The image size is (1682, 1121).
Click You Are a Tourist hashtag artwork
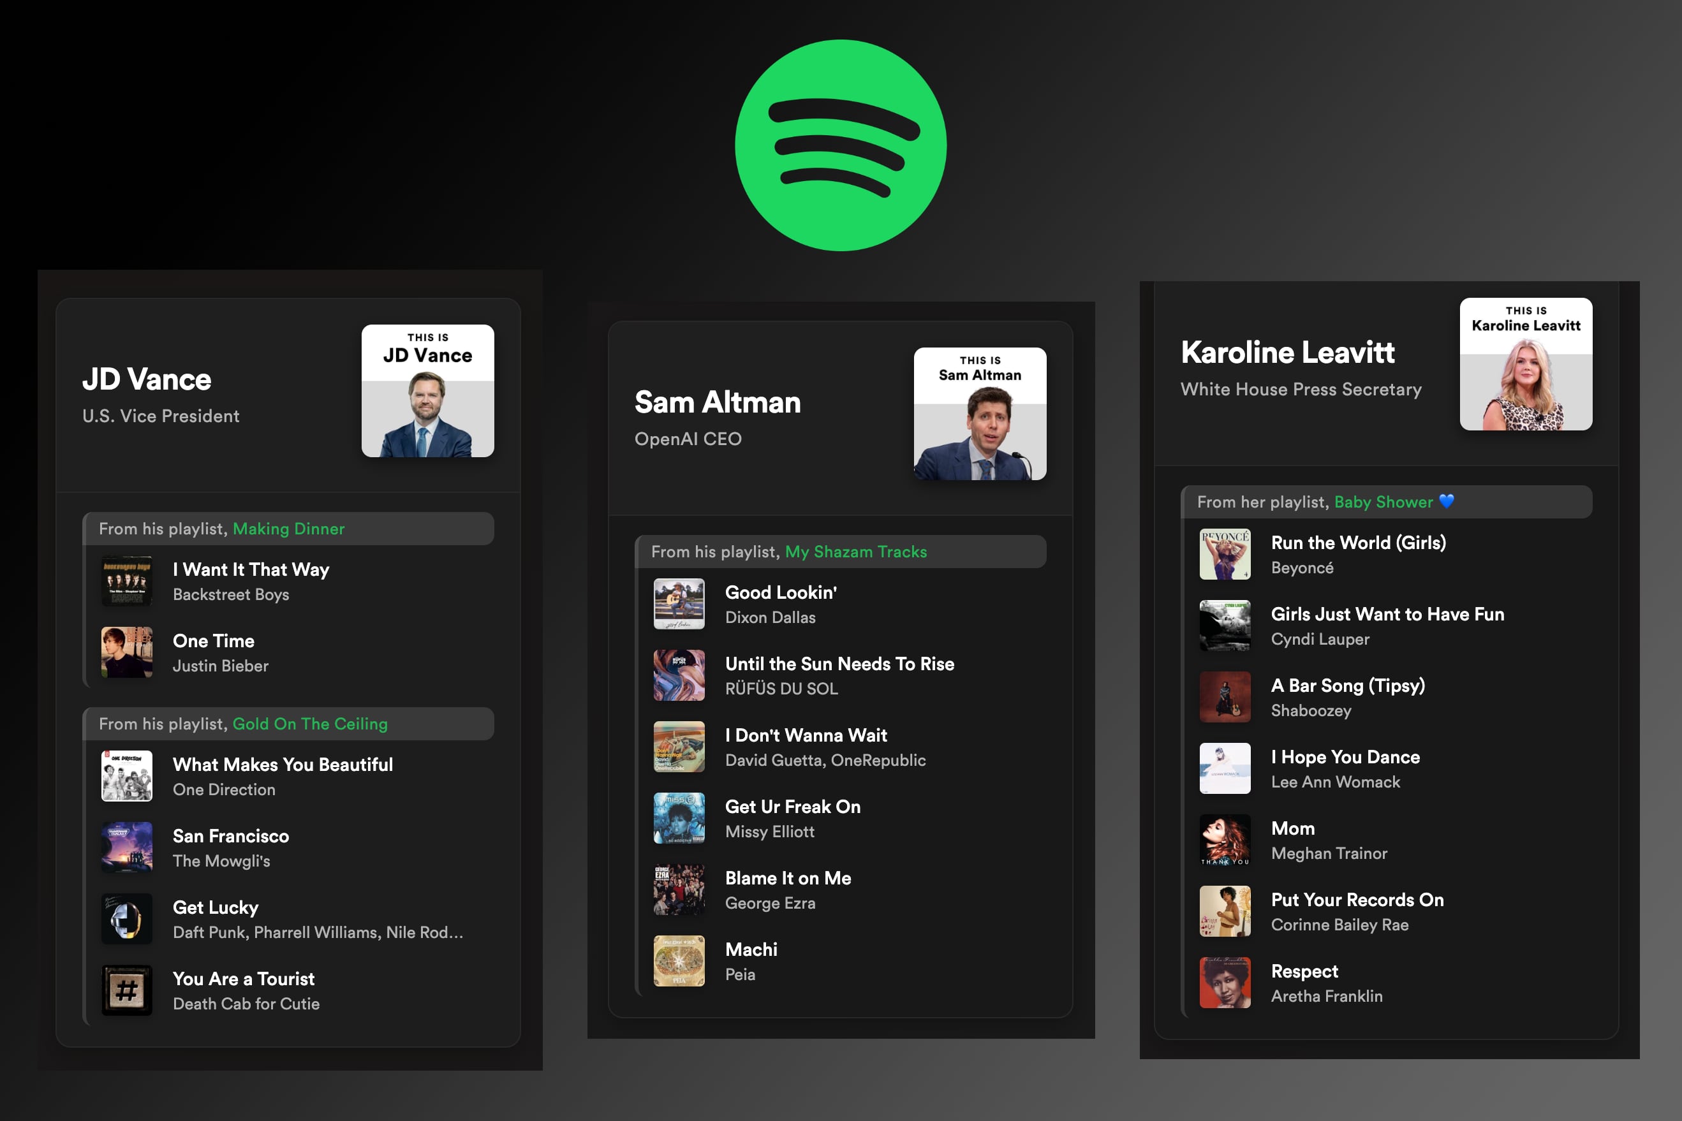tap(126, 990)
